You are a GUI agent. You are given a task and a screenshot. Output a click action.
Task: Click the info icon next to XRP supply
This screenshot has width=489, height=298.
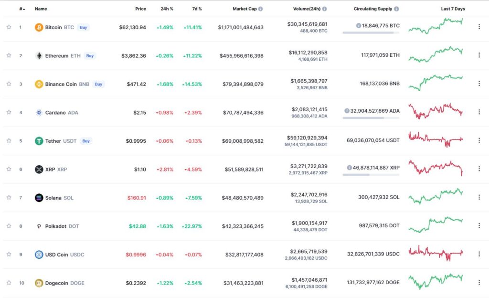click(x=349, y=168)
